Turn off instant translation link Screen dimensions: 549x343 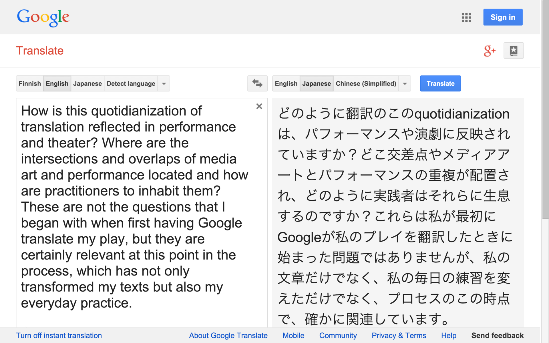point(59,335)
